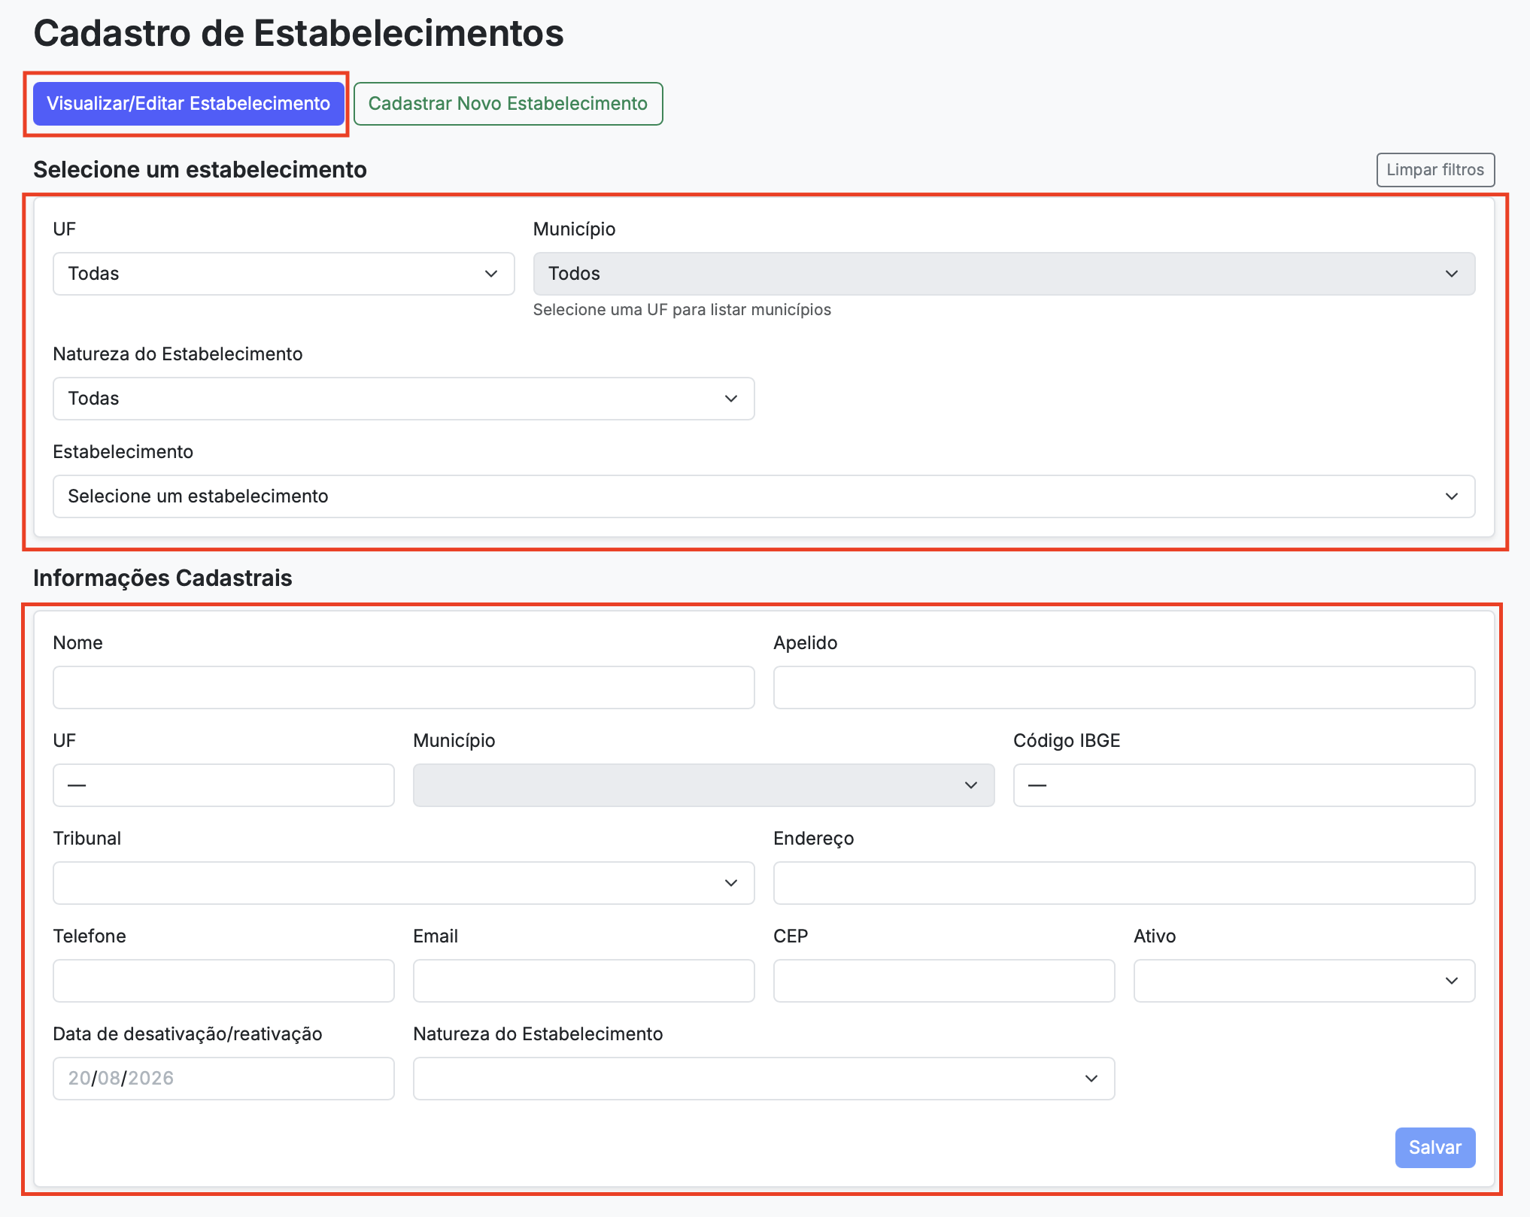Focus the Email input field
1530x1217 pixels.
tap(584, 981)
